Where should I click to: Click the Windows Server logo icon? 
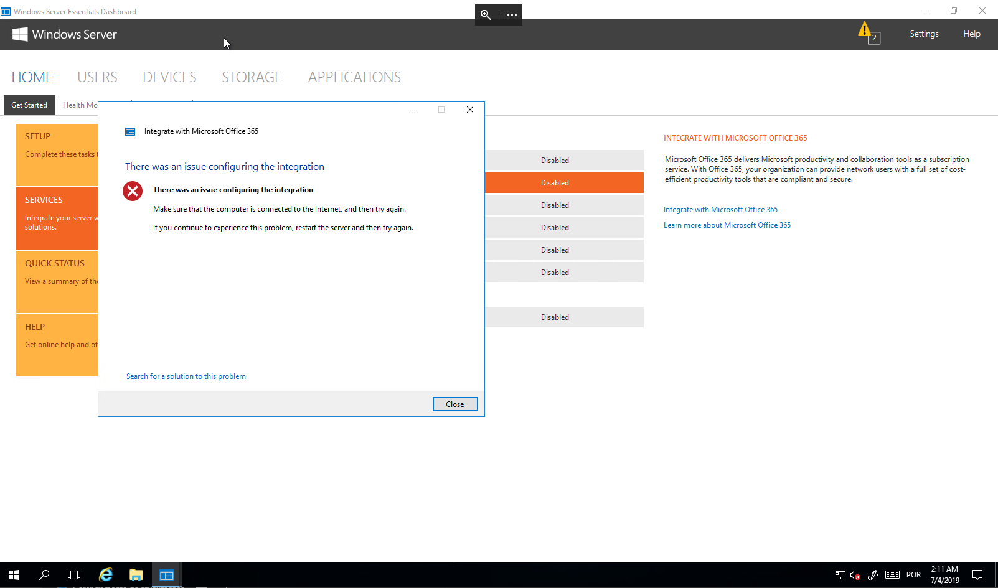tap(19, 34)
